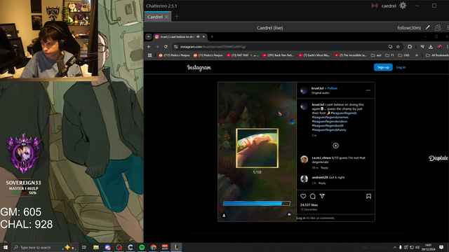Open the Back Pain Relief bookmark

(279, 55)
